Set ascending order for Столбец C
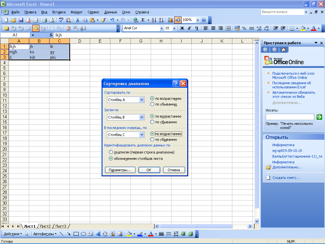The width and height of the screenshot is (325, 244). pyautogui.click(x=152, y=134)
